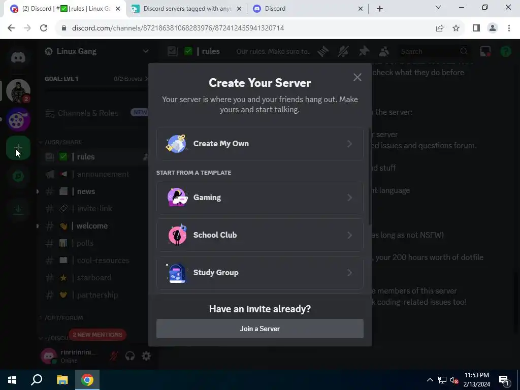Image resolution: width=520 pixels, height=390 pixels.
Task: Open the Chrome side panel icon
Action: pos(476,28)
